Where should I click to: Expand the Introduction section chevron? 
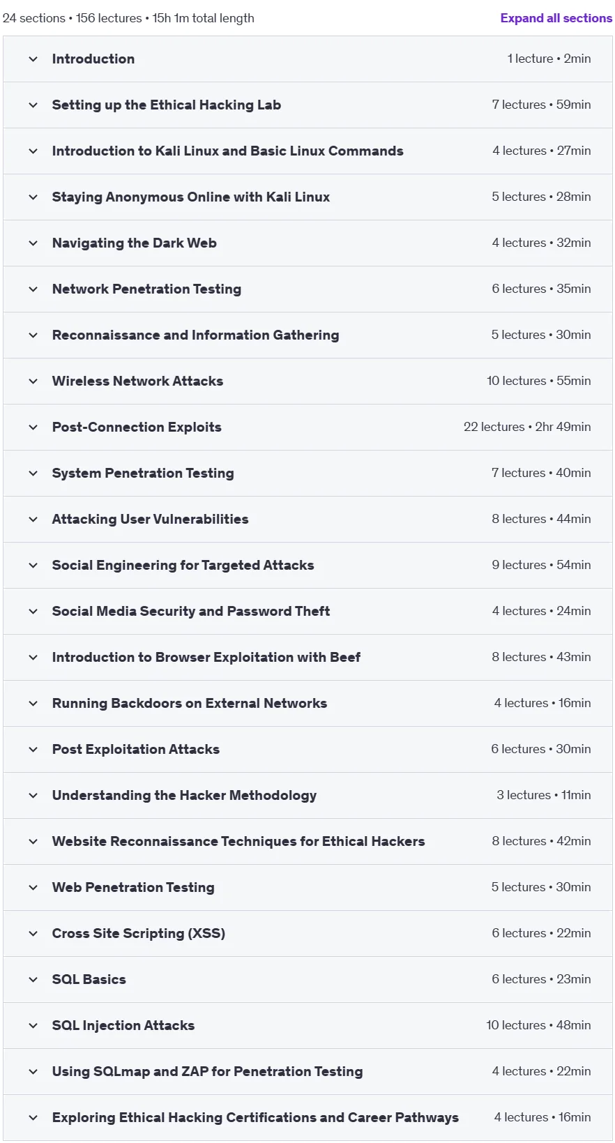click(33, 59)
